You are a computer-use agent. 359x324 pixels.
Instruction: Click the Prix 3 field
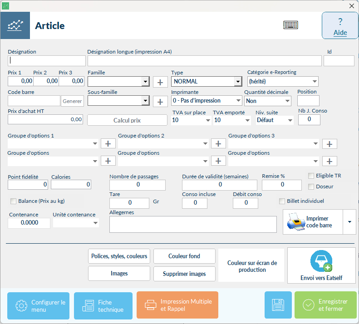[71, 81]
